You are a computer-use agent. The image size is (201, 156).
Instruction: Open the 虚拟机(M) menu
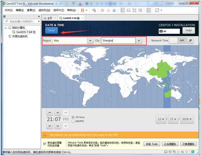click(x=44, y=10)
